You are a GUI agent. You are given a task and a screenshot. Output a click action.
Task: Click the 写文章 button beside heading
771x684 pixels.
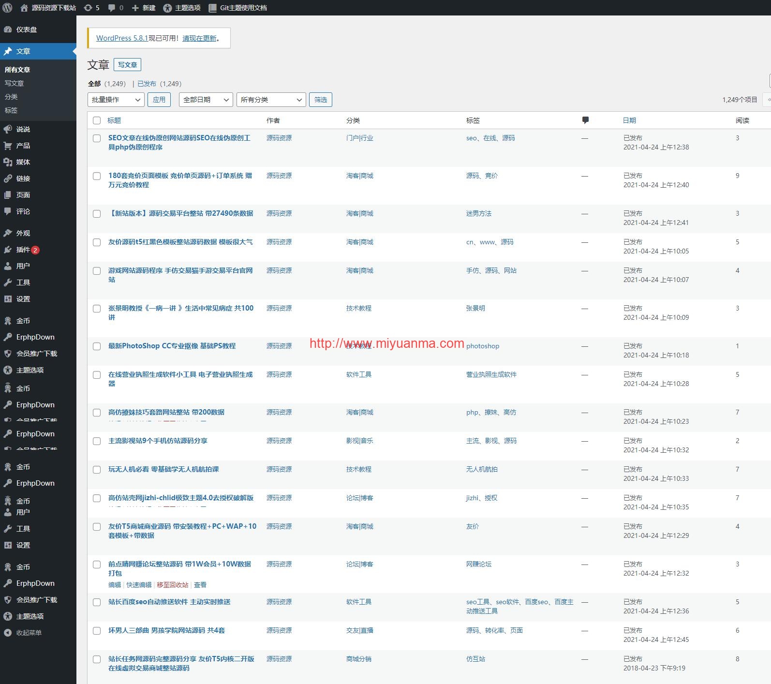(128, 65)
